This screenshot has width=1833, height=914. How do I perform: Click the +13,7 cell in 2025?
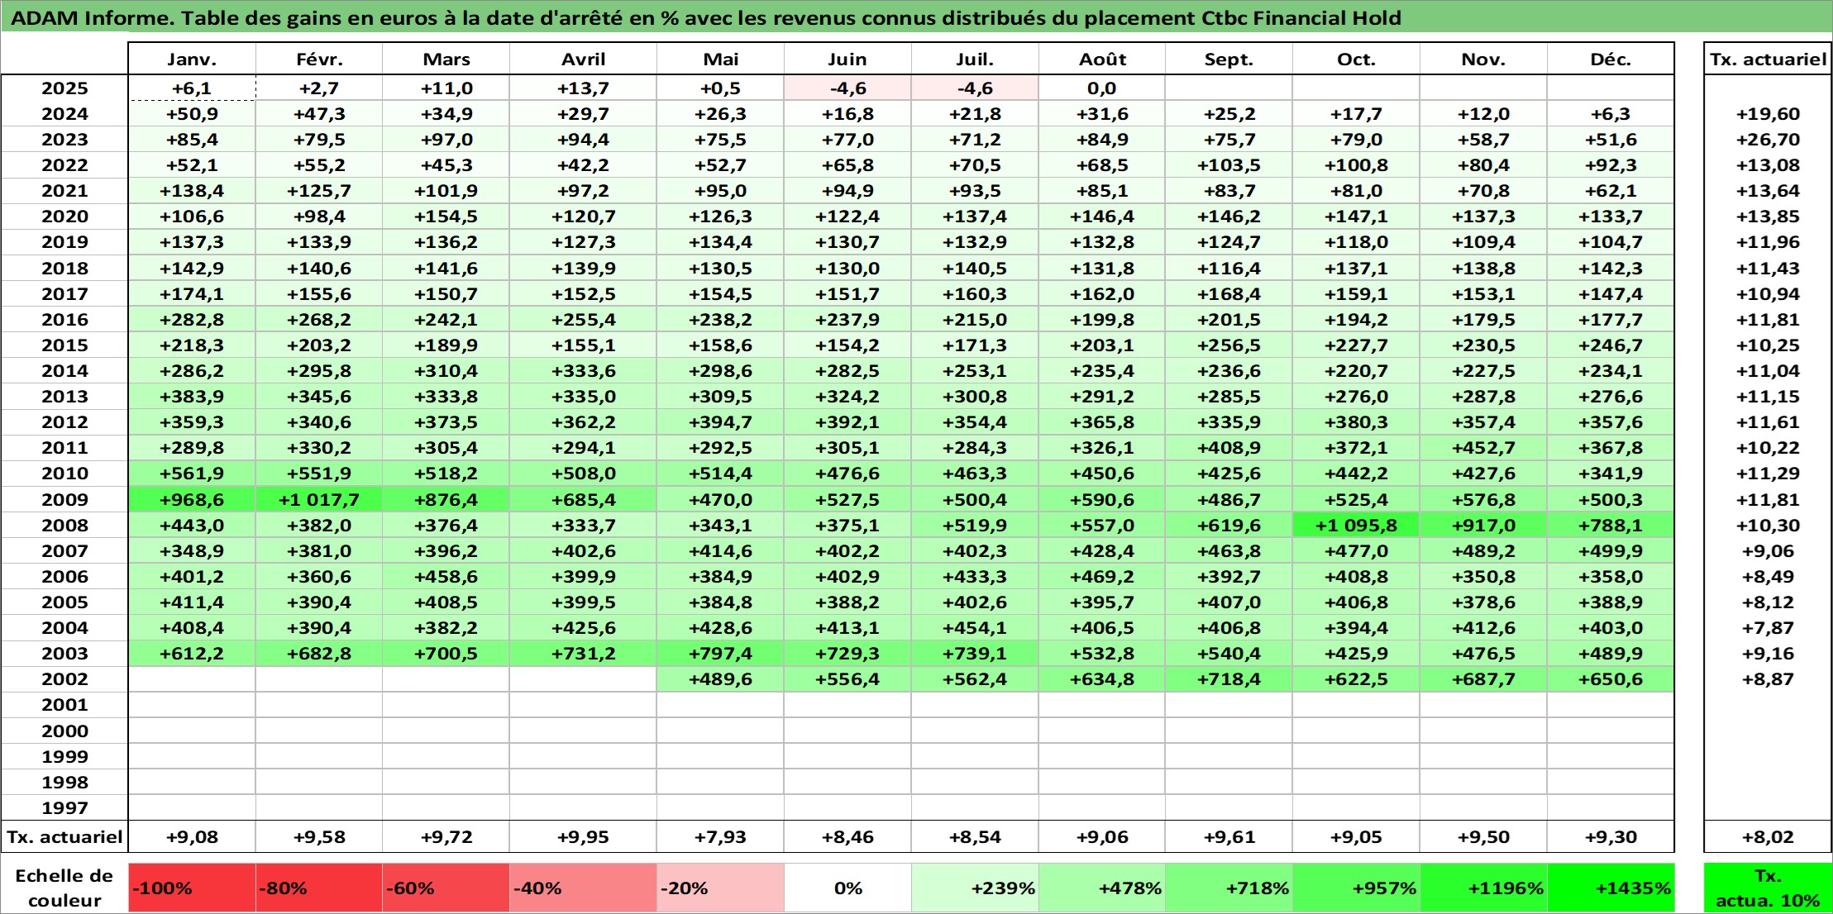[x=583, y=88]
